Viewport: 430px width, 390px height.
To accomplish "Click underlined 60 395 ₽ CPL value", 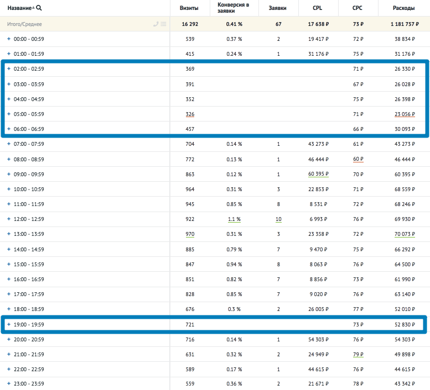I will click(319, 174).
